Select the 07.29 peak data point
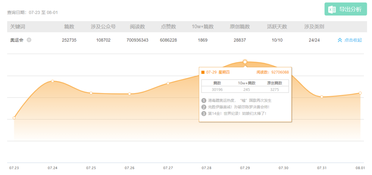The height and width of the screenshot is (175, 372). point(245,62)
